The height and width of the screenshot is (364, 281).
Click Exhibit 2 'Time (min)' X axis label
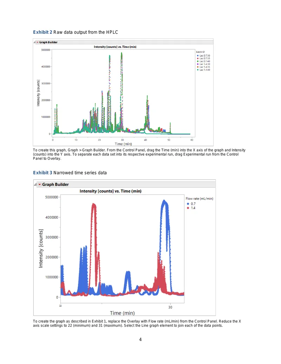tap(123, 144)
